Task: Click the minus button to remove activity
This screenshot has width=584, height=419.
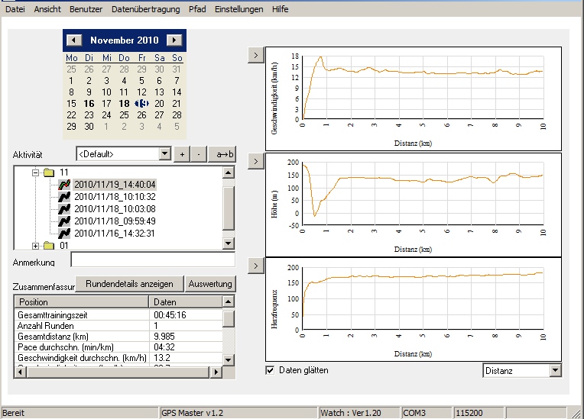Action: click(x=197, y=153)
